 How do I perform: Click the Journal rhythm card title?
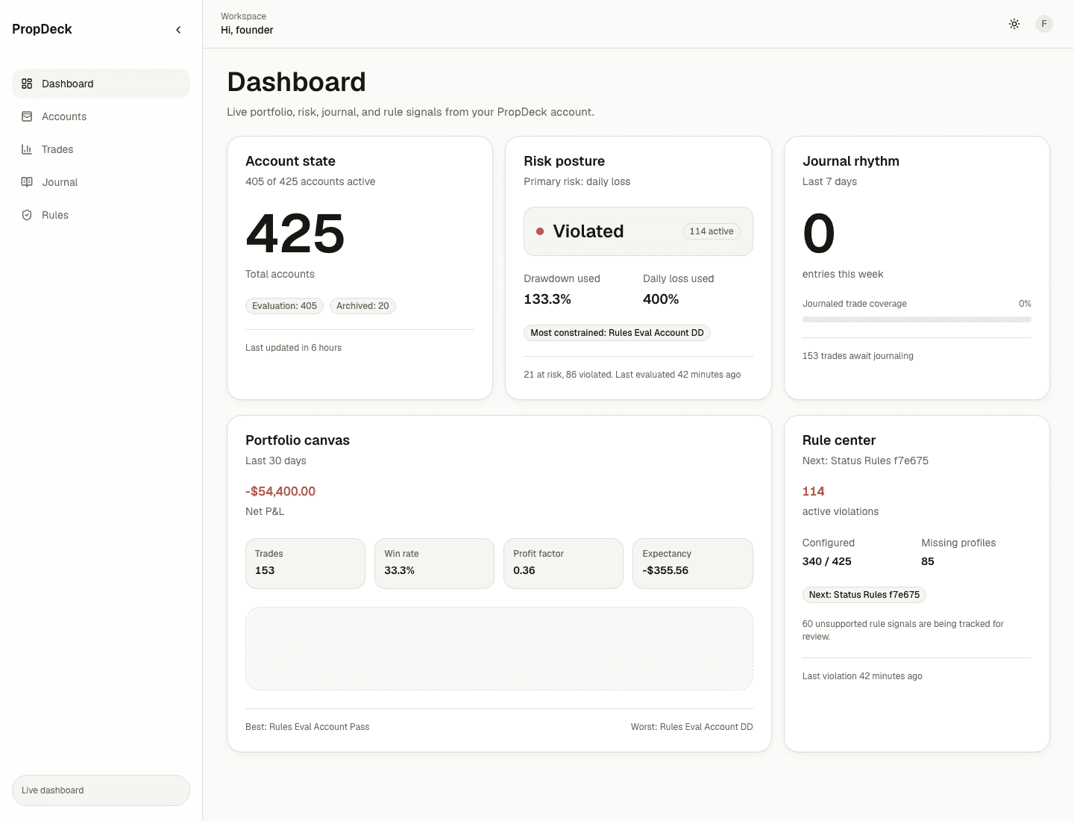[851, 161]
